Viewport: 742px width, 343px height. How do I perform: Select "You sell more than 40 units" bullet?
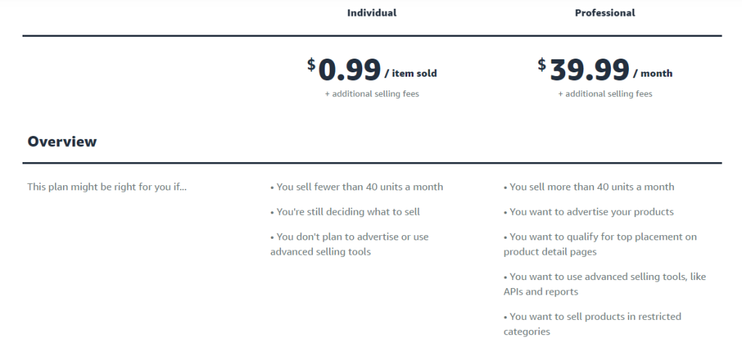pyautogui.click(x=589, y=187)
